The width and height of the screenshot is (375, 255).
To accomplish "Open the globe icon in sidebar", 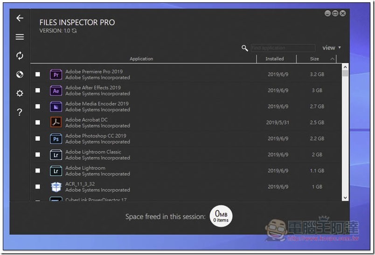I will click(x=20, y=75).
